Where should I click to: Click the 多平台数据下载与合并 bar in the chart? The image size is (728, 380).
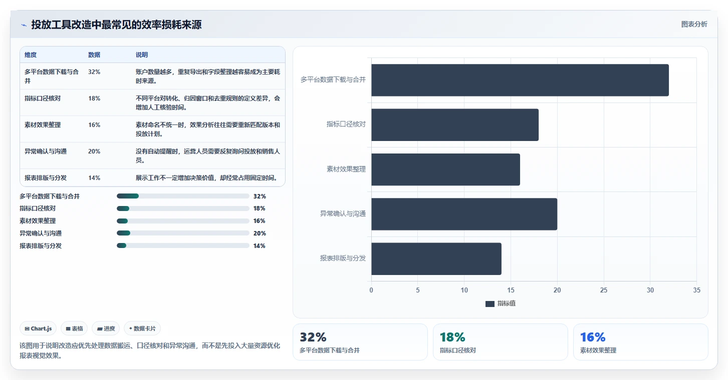pyautogui.click(x=520, y=80)
